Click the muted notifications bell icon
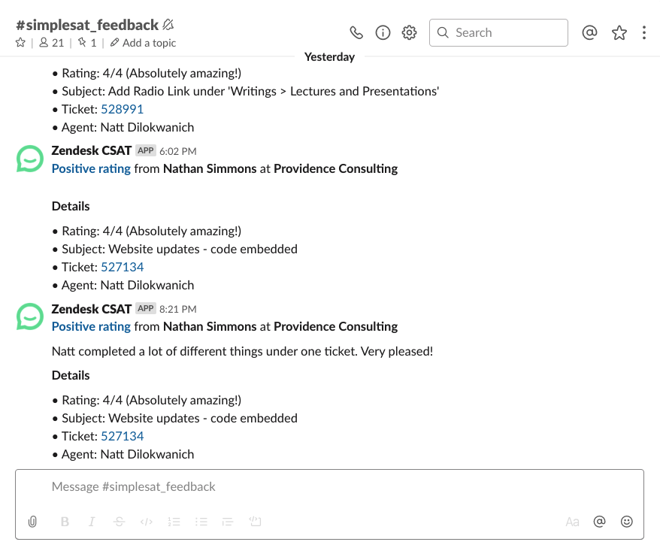660x557 pixels. pos(168,25)
